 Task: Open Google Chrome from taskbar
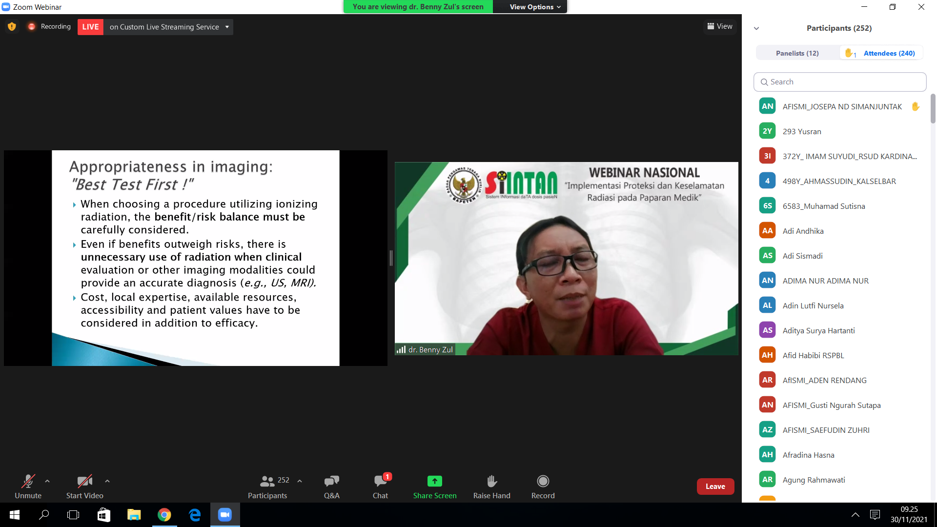[x=164, y=515]
